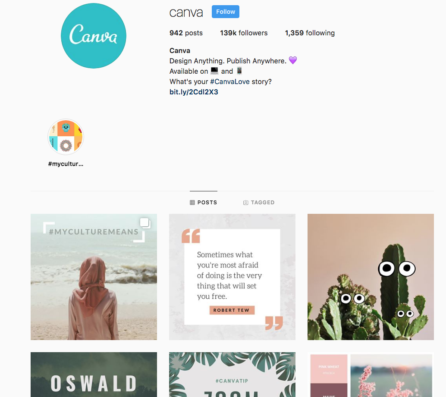Image resolution: width=446 pixels, height=397 pixels.
Task: Open the #CanvaLove hashtag link
Action: pos(230,82)
